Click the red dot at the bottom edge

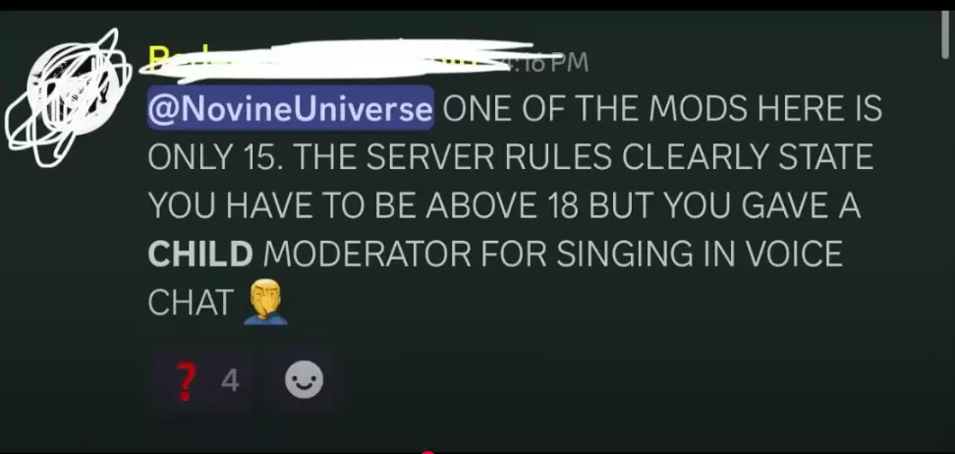(428, 452)
